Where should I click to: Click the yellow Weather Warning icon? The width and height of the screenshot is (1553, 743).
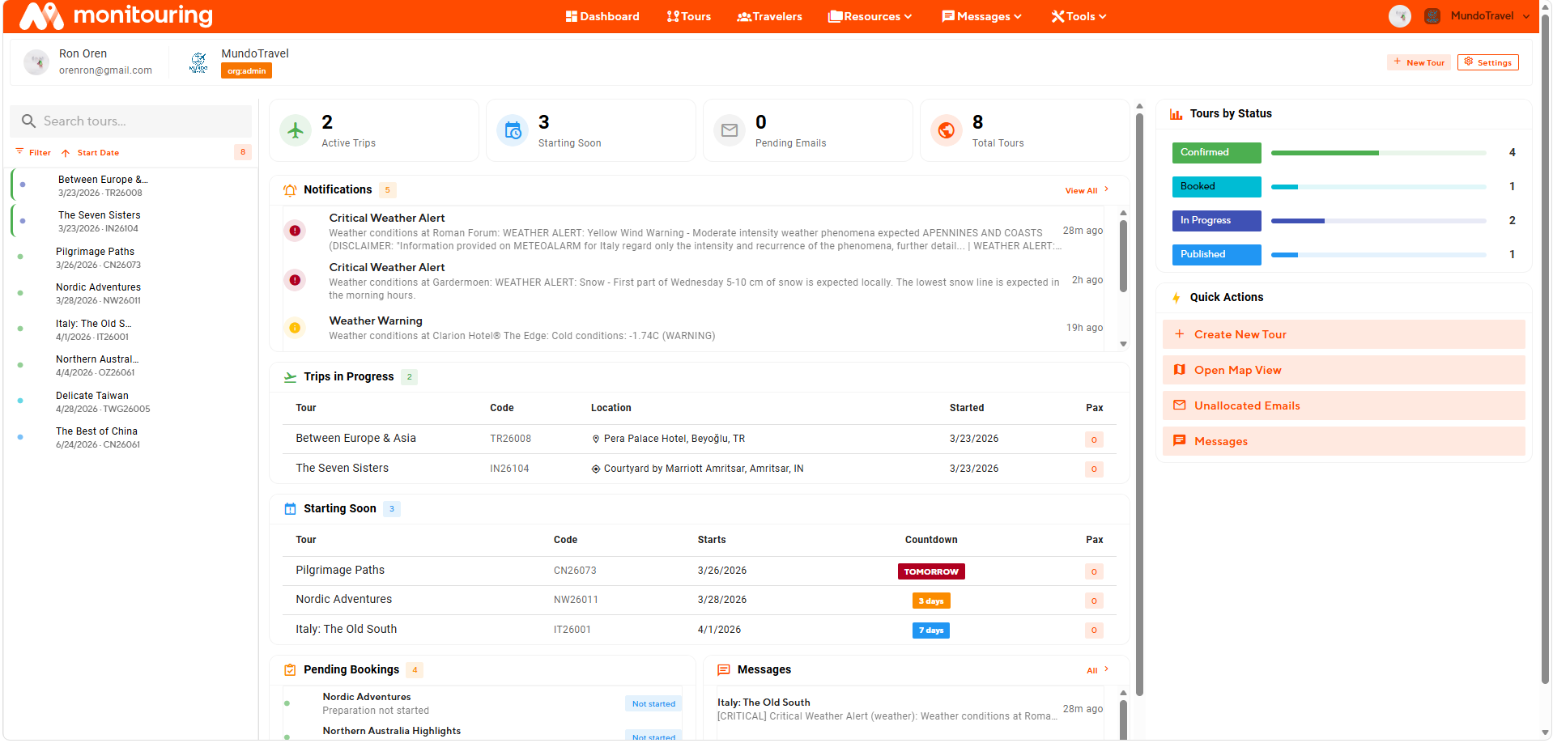pyautogui.click(x=295, y=328)
